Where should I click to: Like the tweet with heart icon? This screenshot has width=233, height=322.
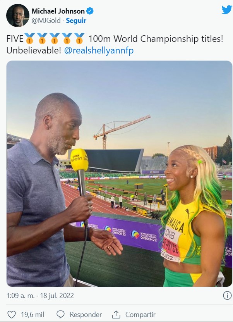(x=12, y=314)
